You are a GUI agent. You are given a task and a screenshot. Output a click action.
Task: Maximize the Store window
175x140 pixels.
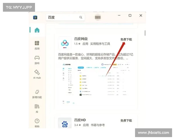coord(130,15)
